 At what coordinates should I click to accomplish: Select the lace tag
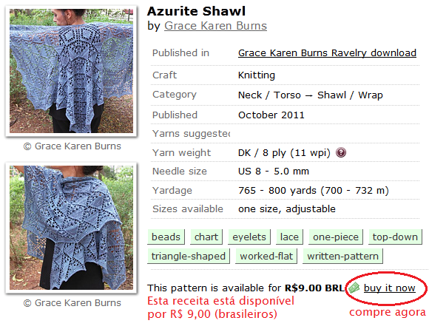(x=289, y=237)
